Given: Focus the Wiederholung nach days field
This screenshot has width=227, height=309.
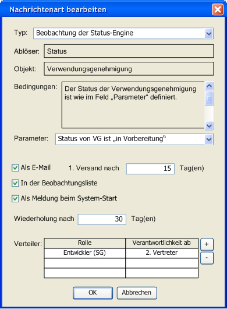Looking at the screenshot, I should point(102,219).
